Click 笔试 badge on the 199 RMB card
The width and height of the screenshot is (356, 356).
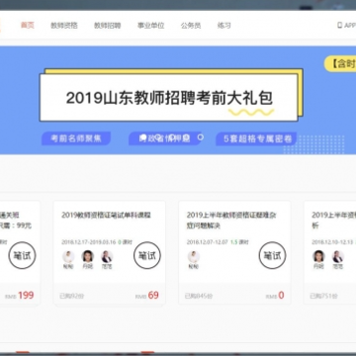click(22, 255)
